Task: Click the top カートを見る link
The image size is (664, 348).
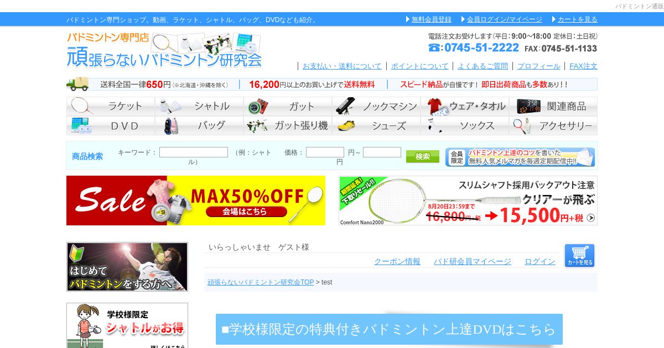Action: [577, 19]
